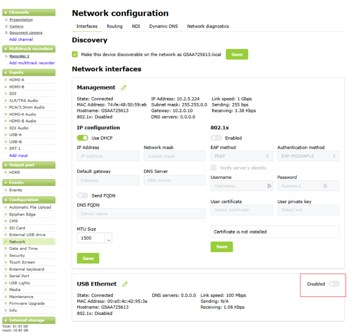The width and height of the screenshot is (360, 332).
Task: Open the Authentication method dropdown
Action: 308,156
